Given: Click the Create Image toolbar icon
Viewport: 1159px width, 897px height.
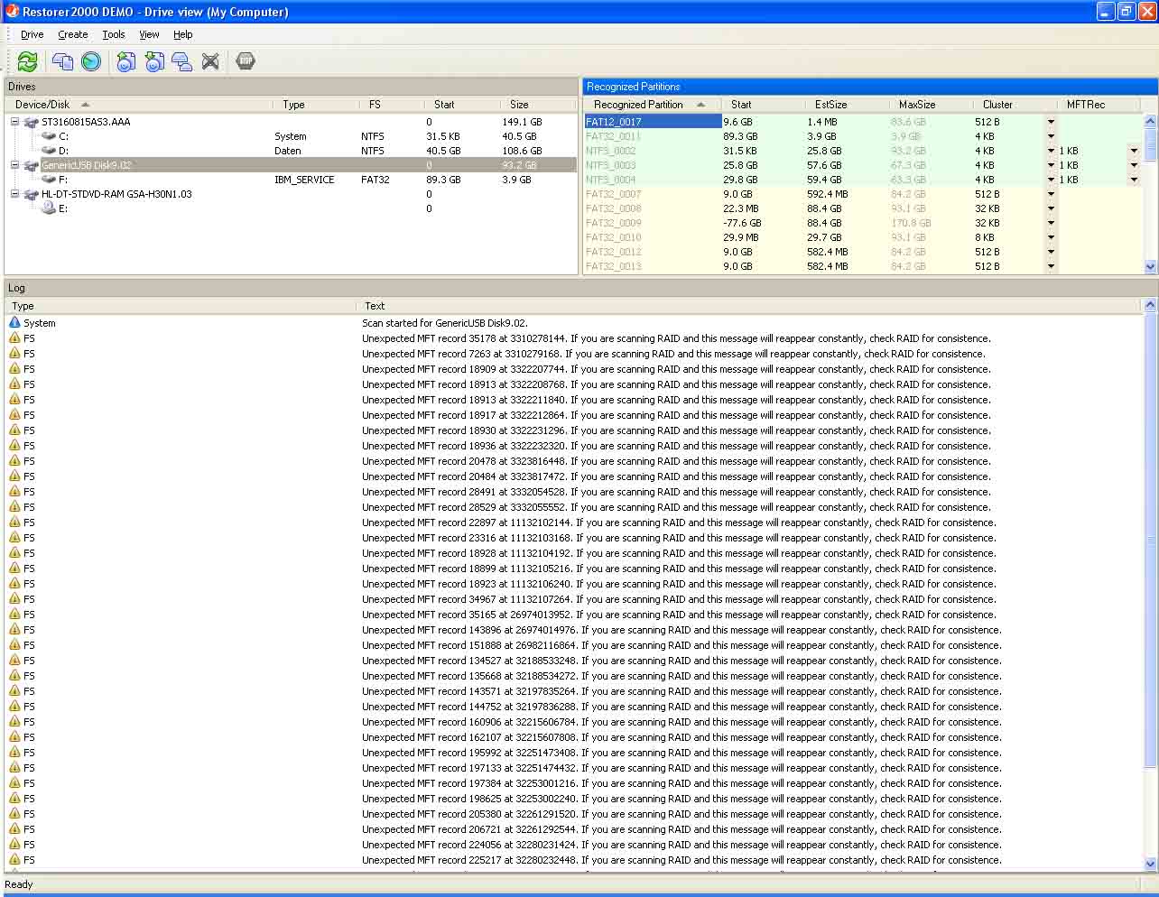Looking at the screenshot, I should point(126,61).
